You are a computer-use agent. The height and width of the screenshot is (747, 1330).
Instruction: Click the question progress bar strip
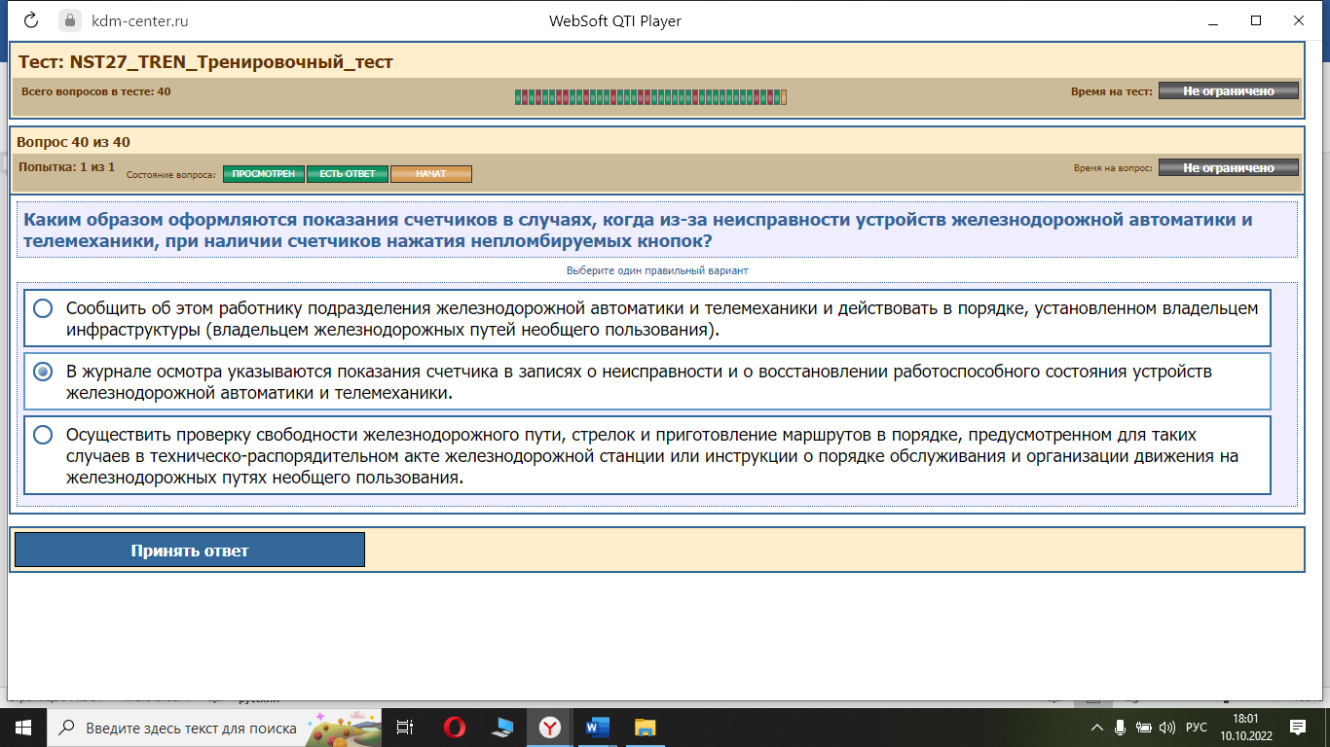tap(650, 96)
